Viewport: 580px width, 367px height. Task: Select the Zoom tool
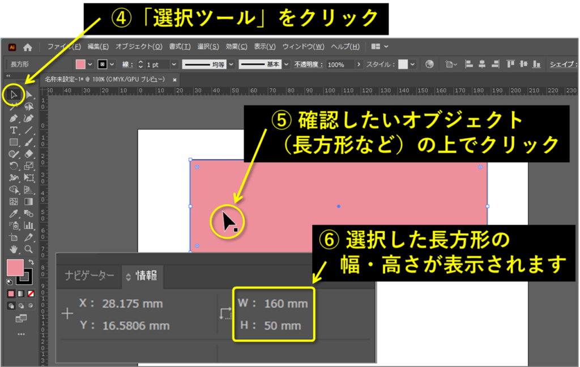click(x=28, y=249)
